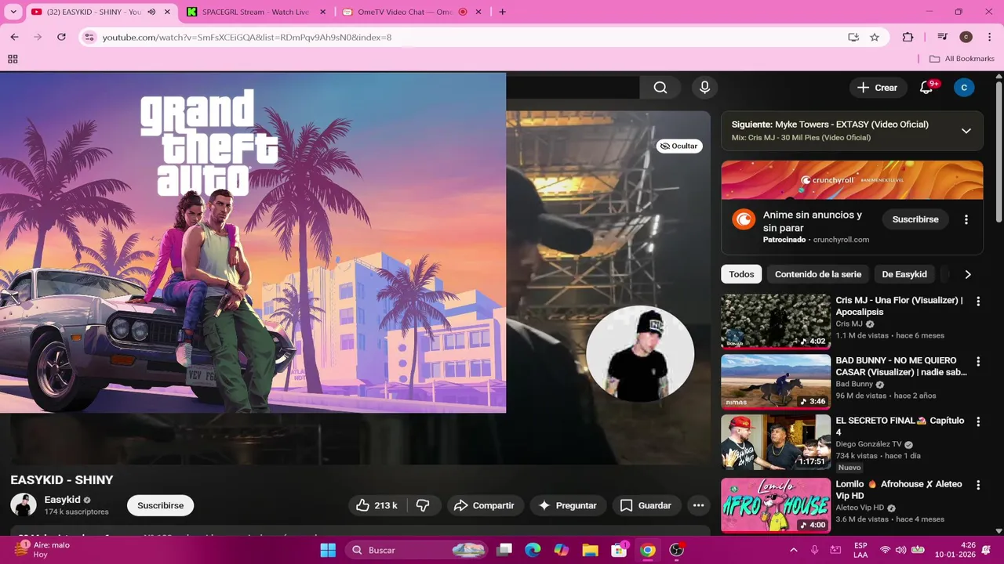
Task: Click the Preguntar button
Action: pos(568,505)
